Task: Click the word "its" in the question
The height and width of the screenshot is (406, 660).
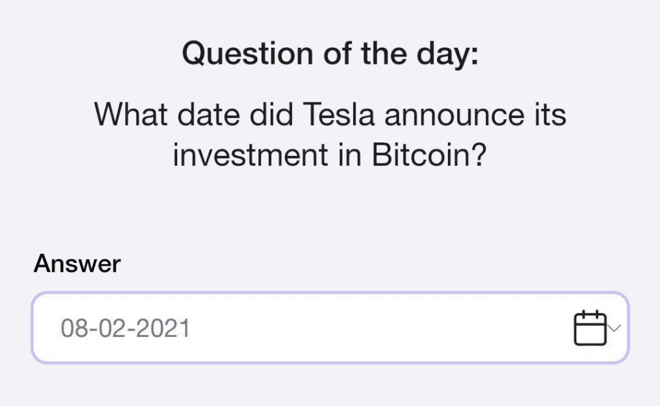Action: [x=549, y=116]
